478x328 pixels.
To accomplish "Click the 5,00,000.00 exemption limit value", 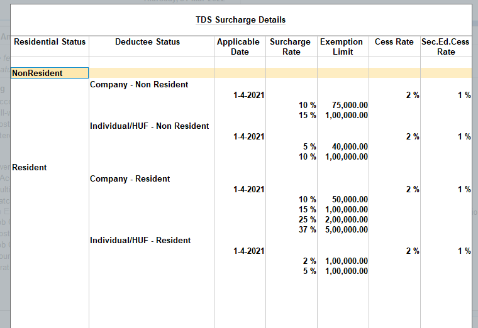I will pos(347,229).
